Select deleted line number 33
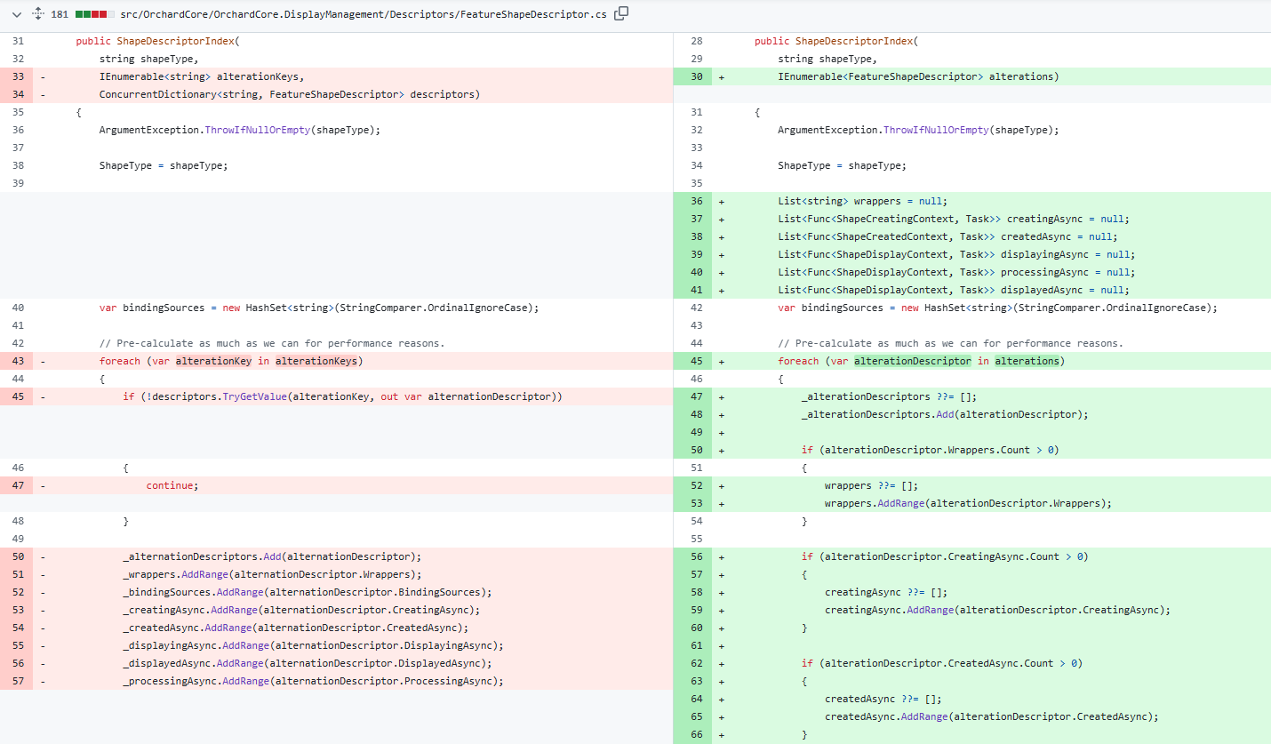 (19, 76)
